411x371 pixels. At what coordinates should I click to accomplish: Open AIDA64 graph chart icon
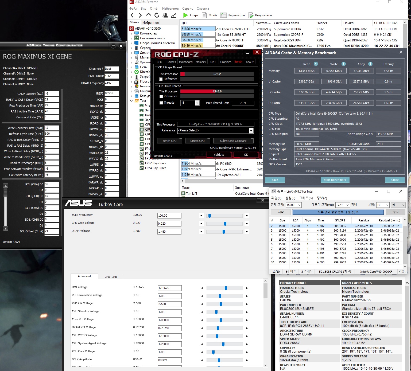coord(173,15)
